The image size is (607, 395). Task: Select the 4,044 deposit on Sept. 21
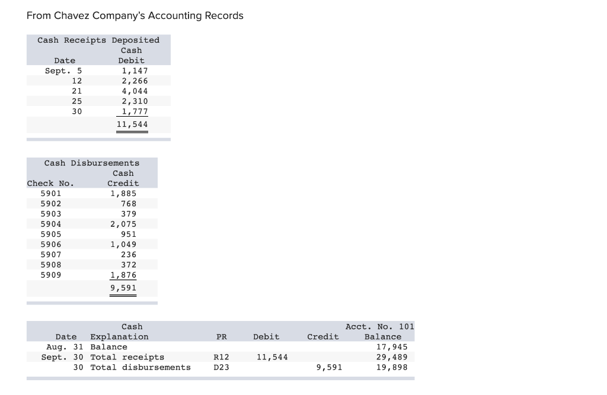click(135, 91)
